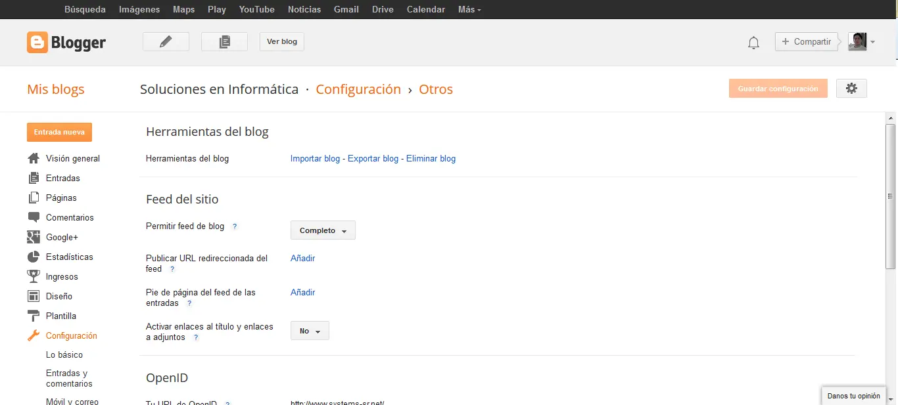The width and height of the screenshot is (898, 405).
Task: Click the Compartir button
Action: pyautogui.click(x=807, y=41)
